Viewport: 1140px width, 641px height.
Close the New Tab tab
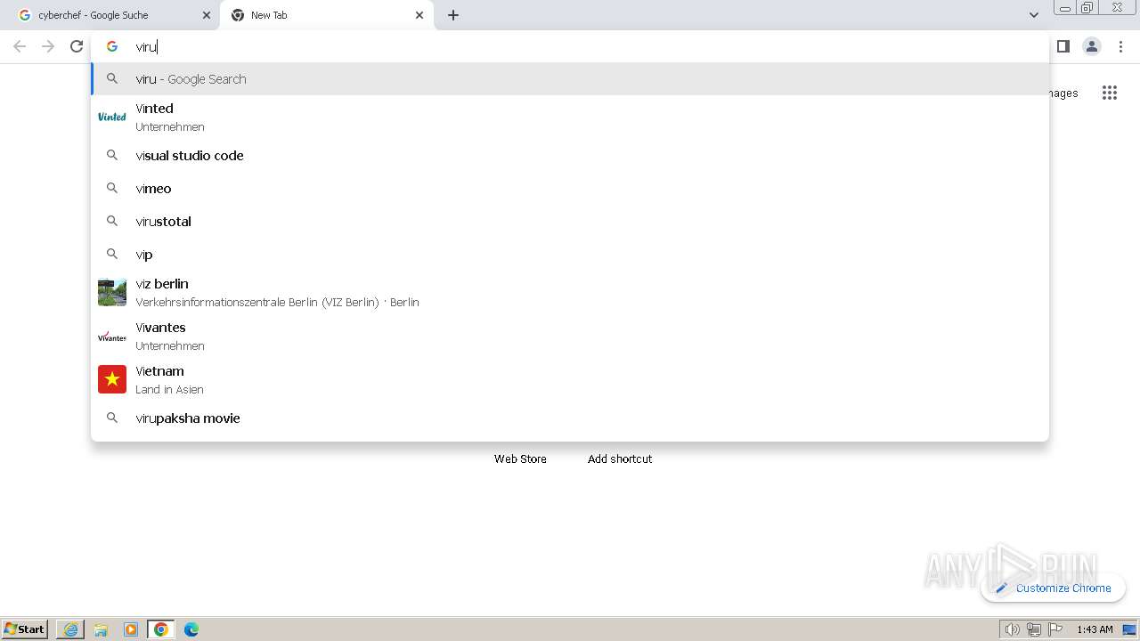419,15
